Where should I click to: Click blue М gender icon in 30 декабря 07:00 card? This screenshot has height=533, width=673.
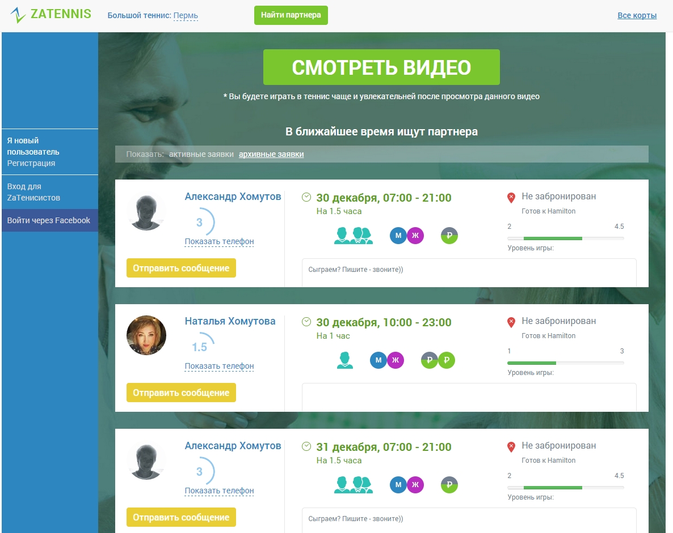pyautogui.click(x=398, y=236)
